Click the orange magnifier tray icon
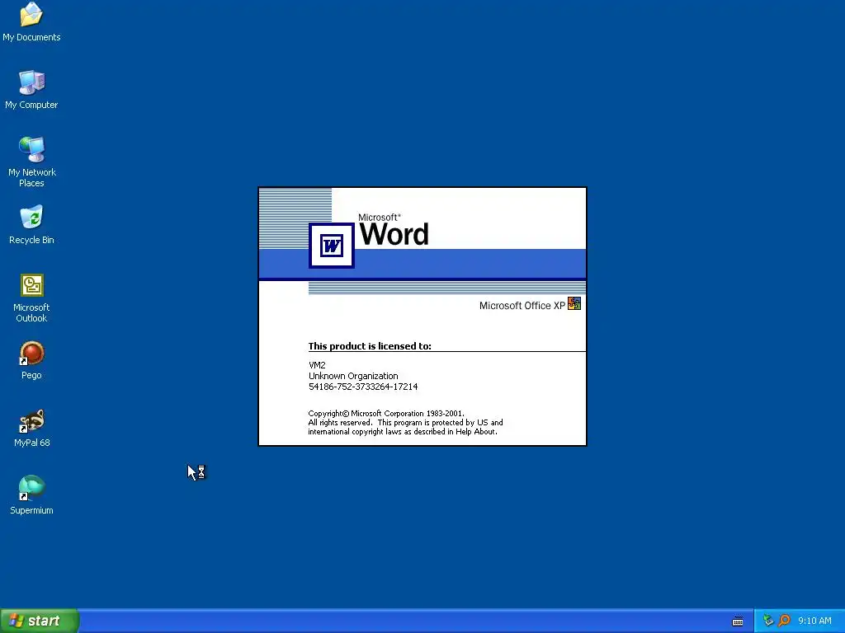The width and height of the screenshot is (845, 633). 785,621
